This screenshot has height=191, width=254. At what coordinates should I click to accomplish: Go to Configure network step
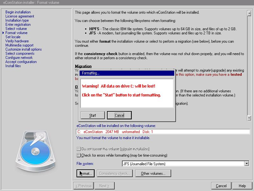[x=19, y=58]
